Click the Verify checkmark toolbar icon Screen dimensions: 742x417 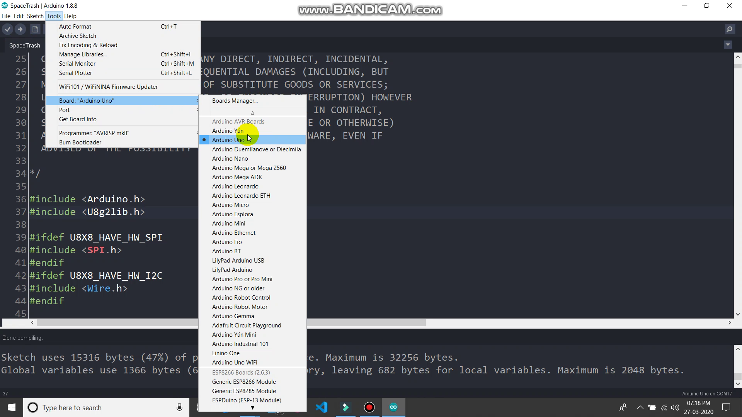[7, 29]
